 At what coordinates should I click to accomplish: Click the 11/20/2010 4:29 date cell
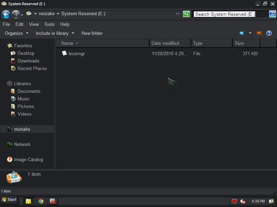pos(170,53)
